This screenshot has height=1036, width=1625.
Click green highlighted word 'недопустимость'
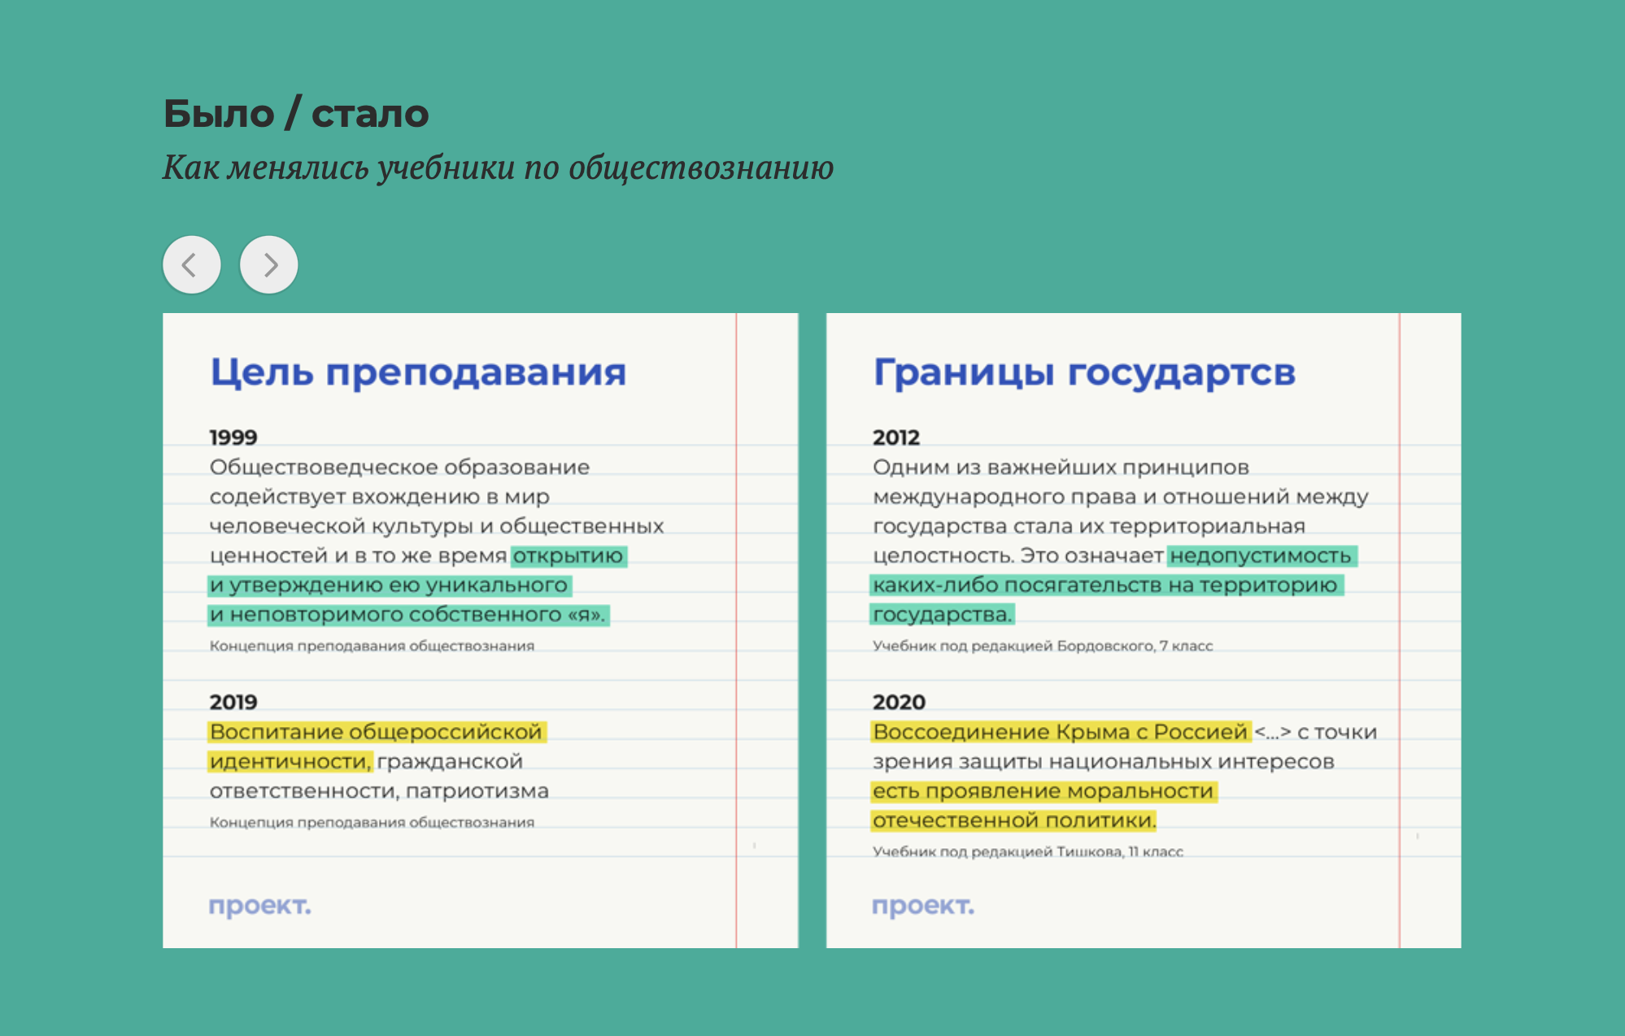point(1260,556)
